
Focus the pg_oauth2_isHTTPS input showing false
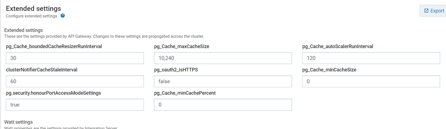coord(223,81)
